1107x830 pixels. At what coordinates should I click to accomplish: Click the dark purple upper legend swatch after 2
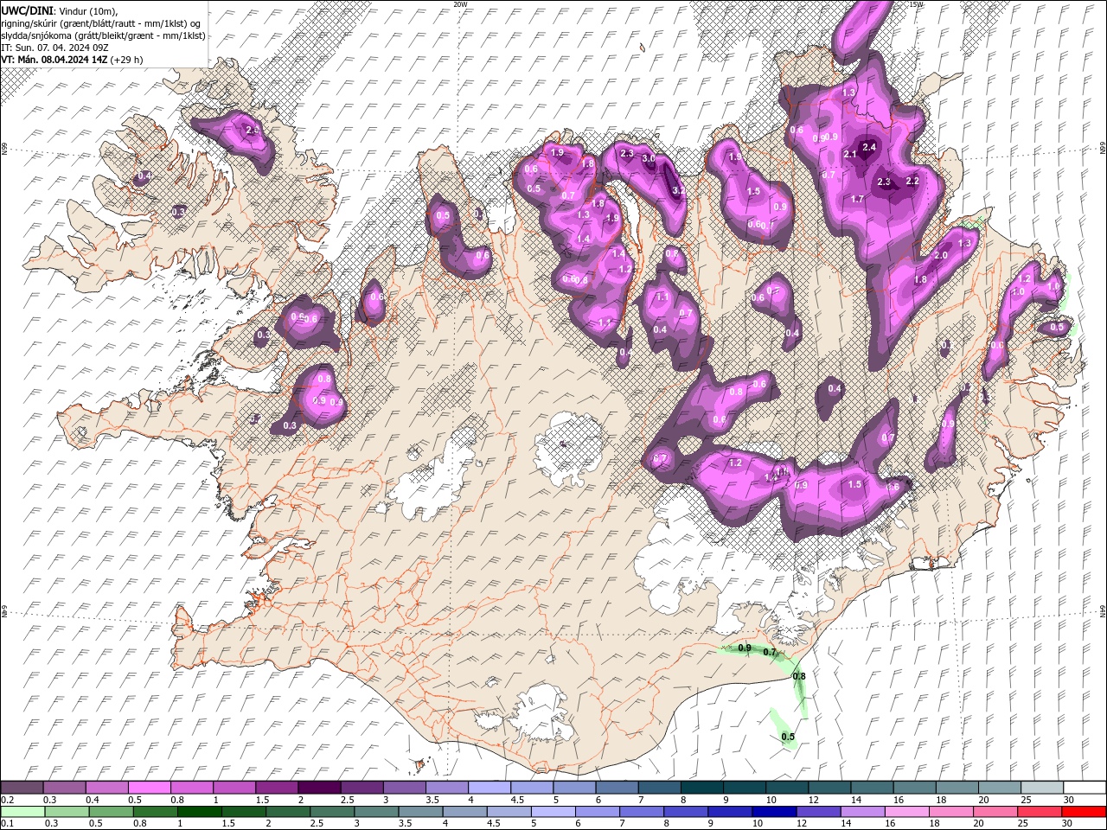(319, 788)
